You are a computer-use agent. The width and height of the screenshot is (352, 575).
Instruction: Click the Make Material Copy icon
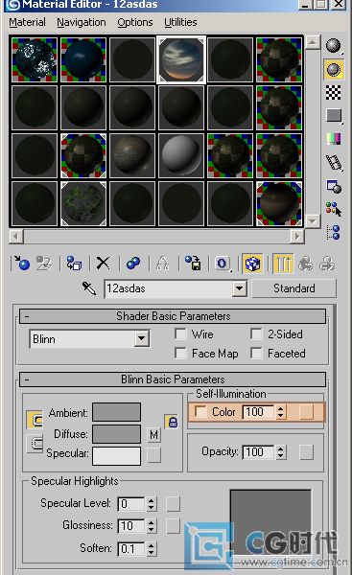(x=133, y=263)
